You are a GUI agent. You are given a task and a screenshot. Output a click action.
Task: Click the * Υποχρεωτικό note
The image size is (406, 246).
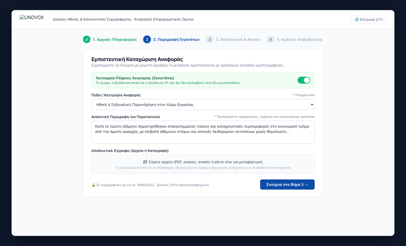(x=303, y=95)
